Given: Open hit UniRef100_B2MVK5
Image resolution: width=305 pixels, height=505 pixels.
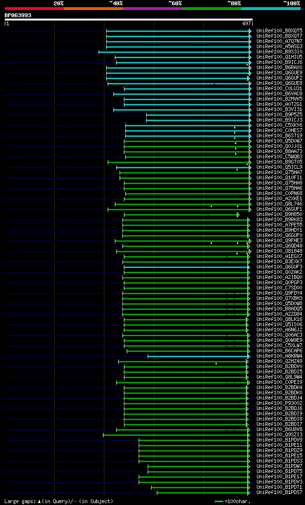Looking at the screenshot, I should pos(280,99).
